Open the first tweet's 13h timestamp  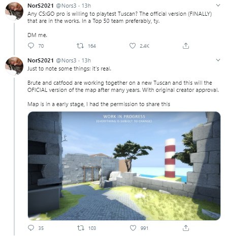86,6
